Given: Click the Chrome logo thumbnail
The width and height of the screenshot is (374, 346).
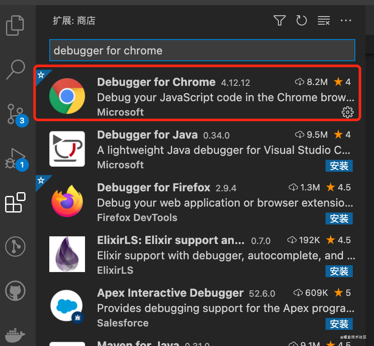Looking at the screenshot, I should (x=67, y=96).
